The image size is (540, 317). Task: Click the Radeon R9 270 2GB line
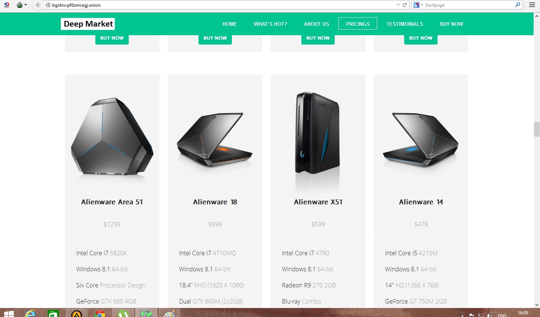[308, 285]
